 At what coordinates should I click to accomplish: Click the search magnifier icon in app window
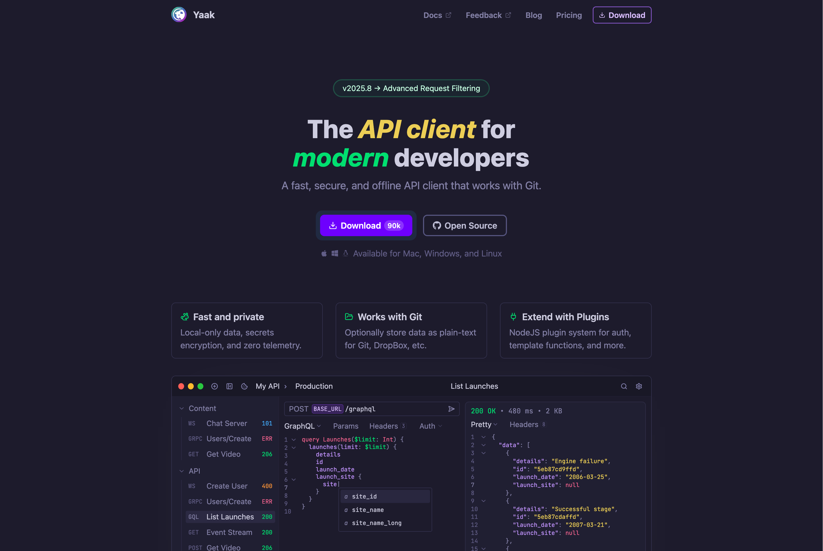624,386
